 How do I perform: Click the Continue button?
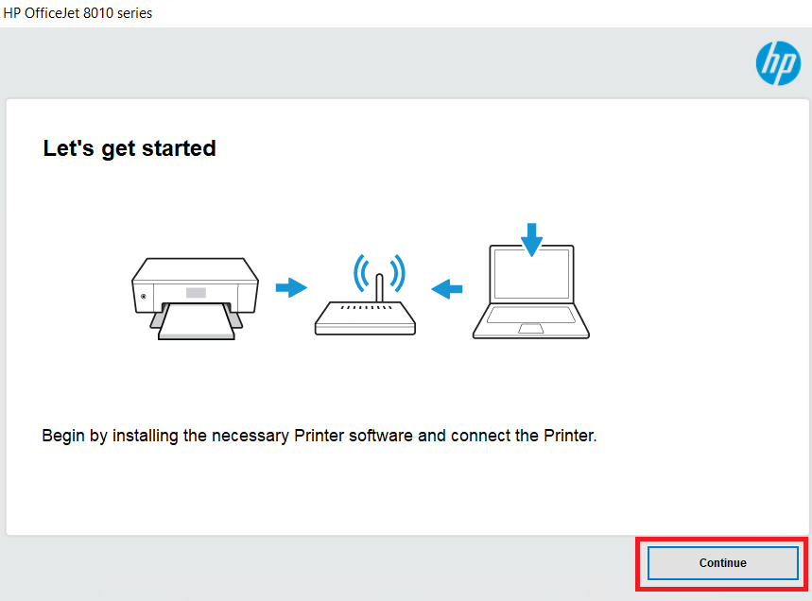[722, 562]
